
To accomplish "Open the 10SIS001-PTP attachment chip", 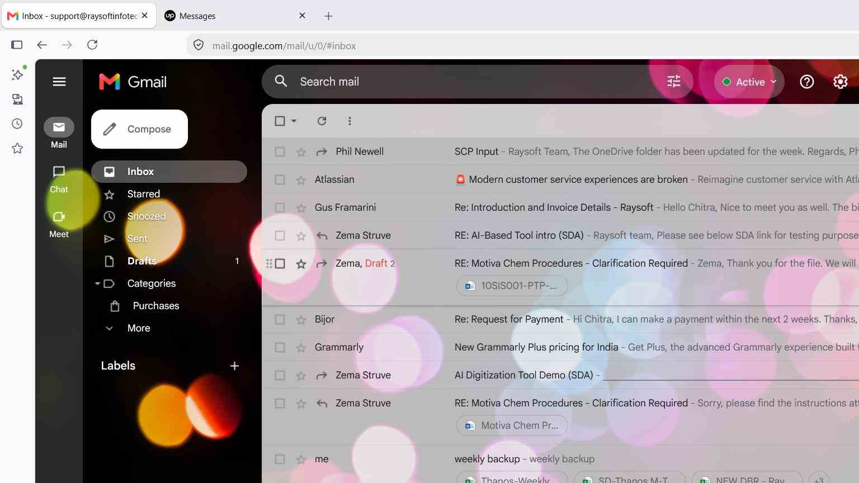I will click(x=512, y=286).
